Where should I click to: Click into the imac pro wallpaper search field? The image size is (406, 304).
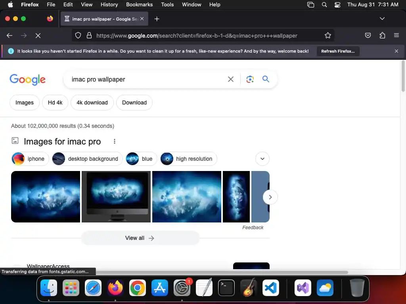click(147, 79)
